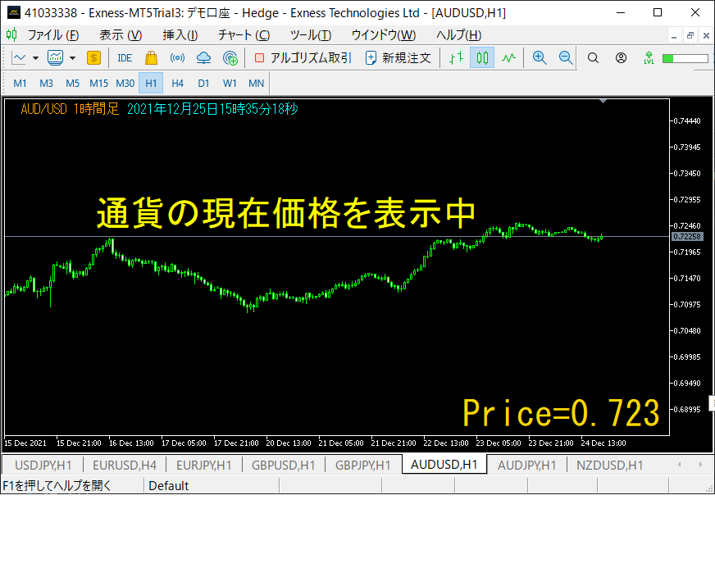Zoom in the chart
The width and height of the screenshot is (715, 577).
[540, 58]
